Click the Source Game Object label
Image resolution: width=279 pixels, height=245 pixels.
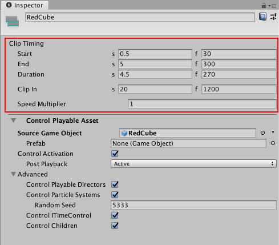click(50, 133)
